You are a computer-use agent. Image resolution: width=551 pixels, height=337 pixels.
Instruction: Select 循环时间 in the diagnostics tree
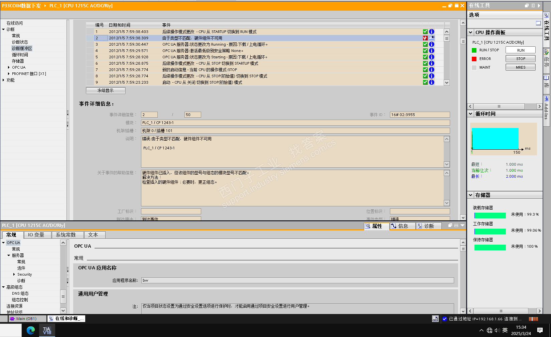pos(20,55)
